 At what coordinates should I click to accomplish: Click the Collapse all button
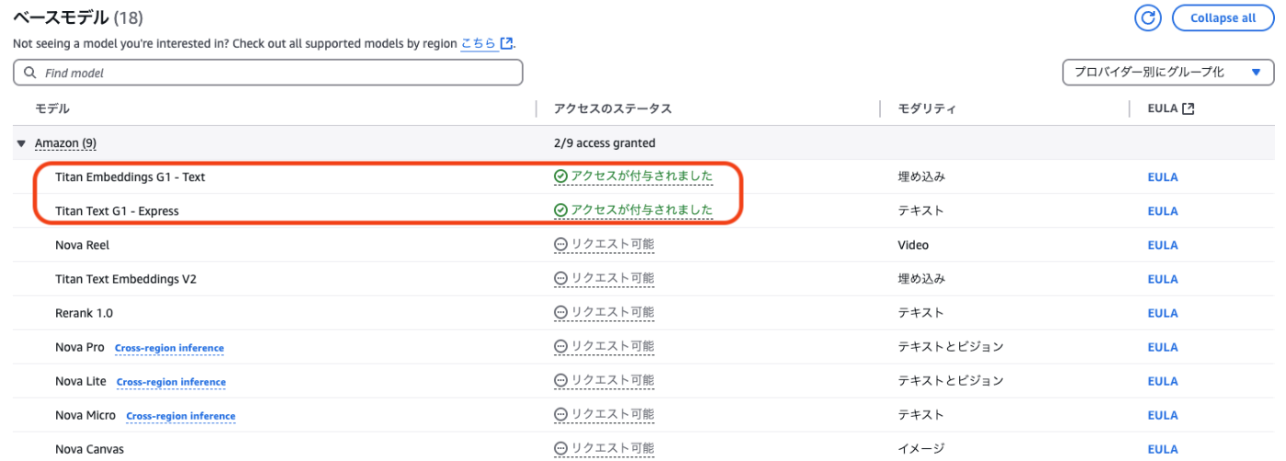[1223, 17]
